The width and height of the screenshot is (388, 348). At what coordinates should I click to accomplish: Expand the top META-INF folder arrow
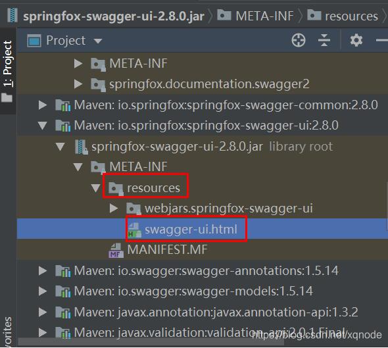click(x=78, y=64)
